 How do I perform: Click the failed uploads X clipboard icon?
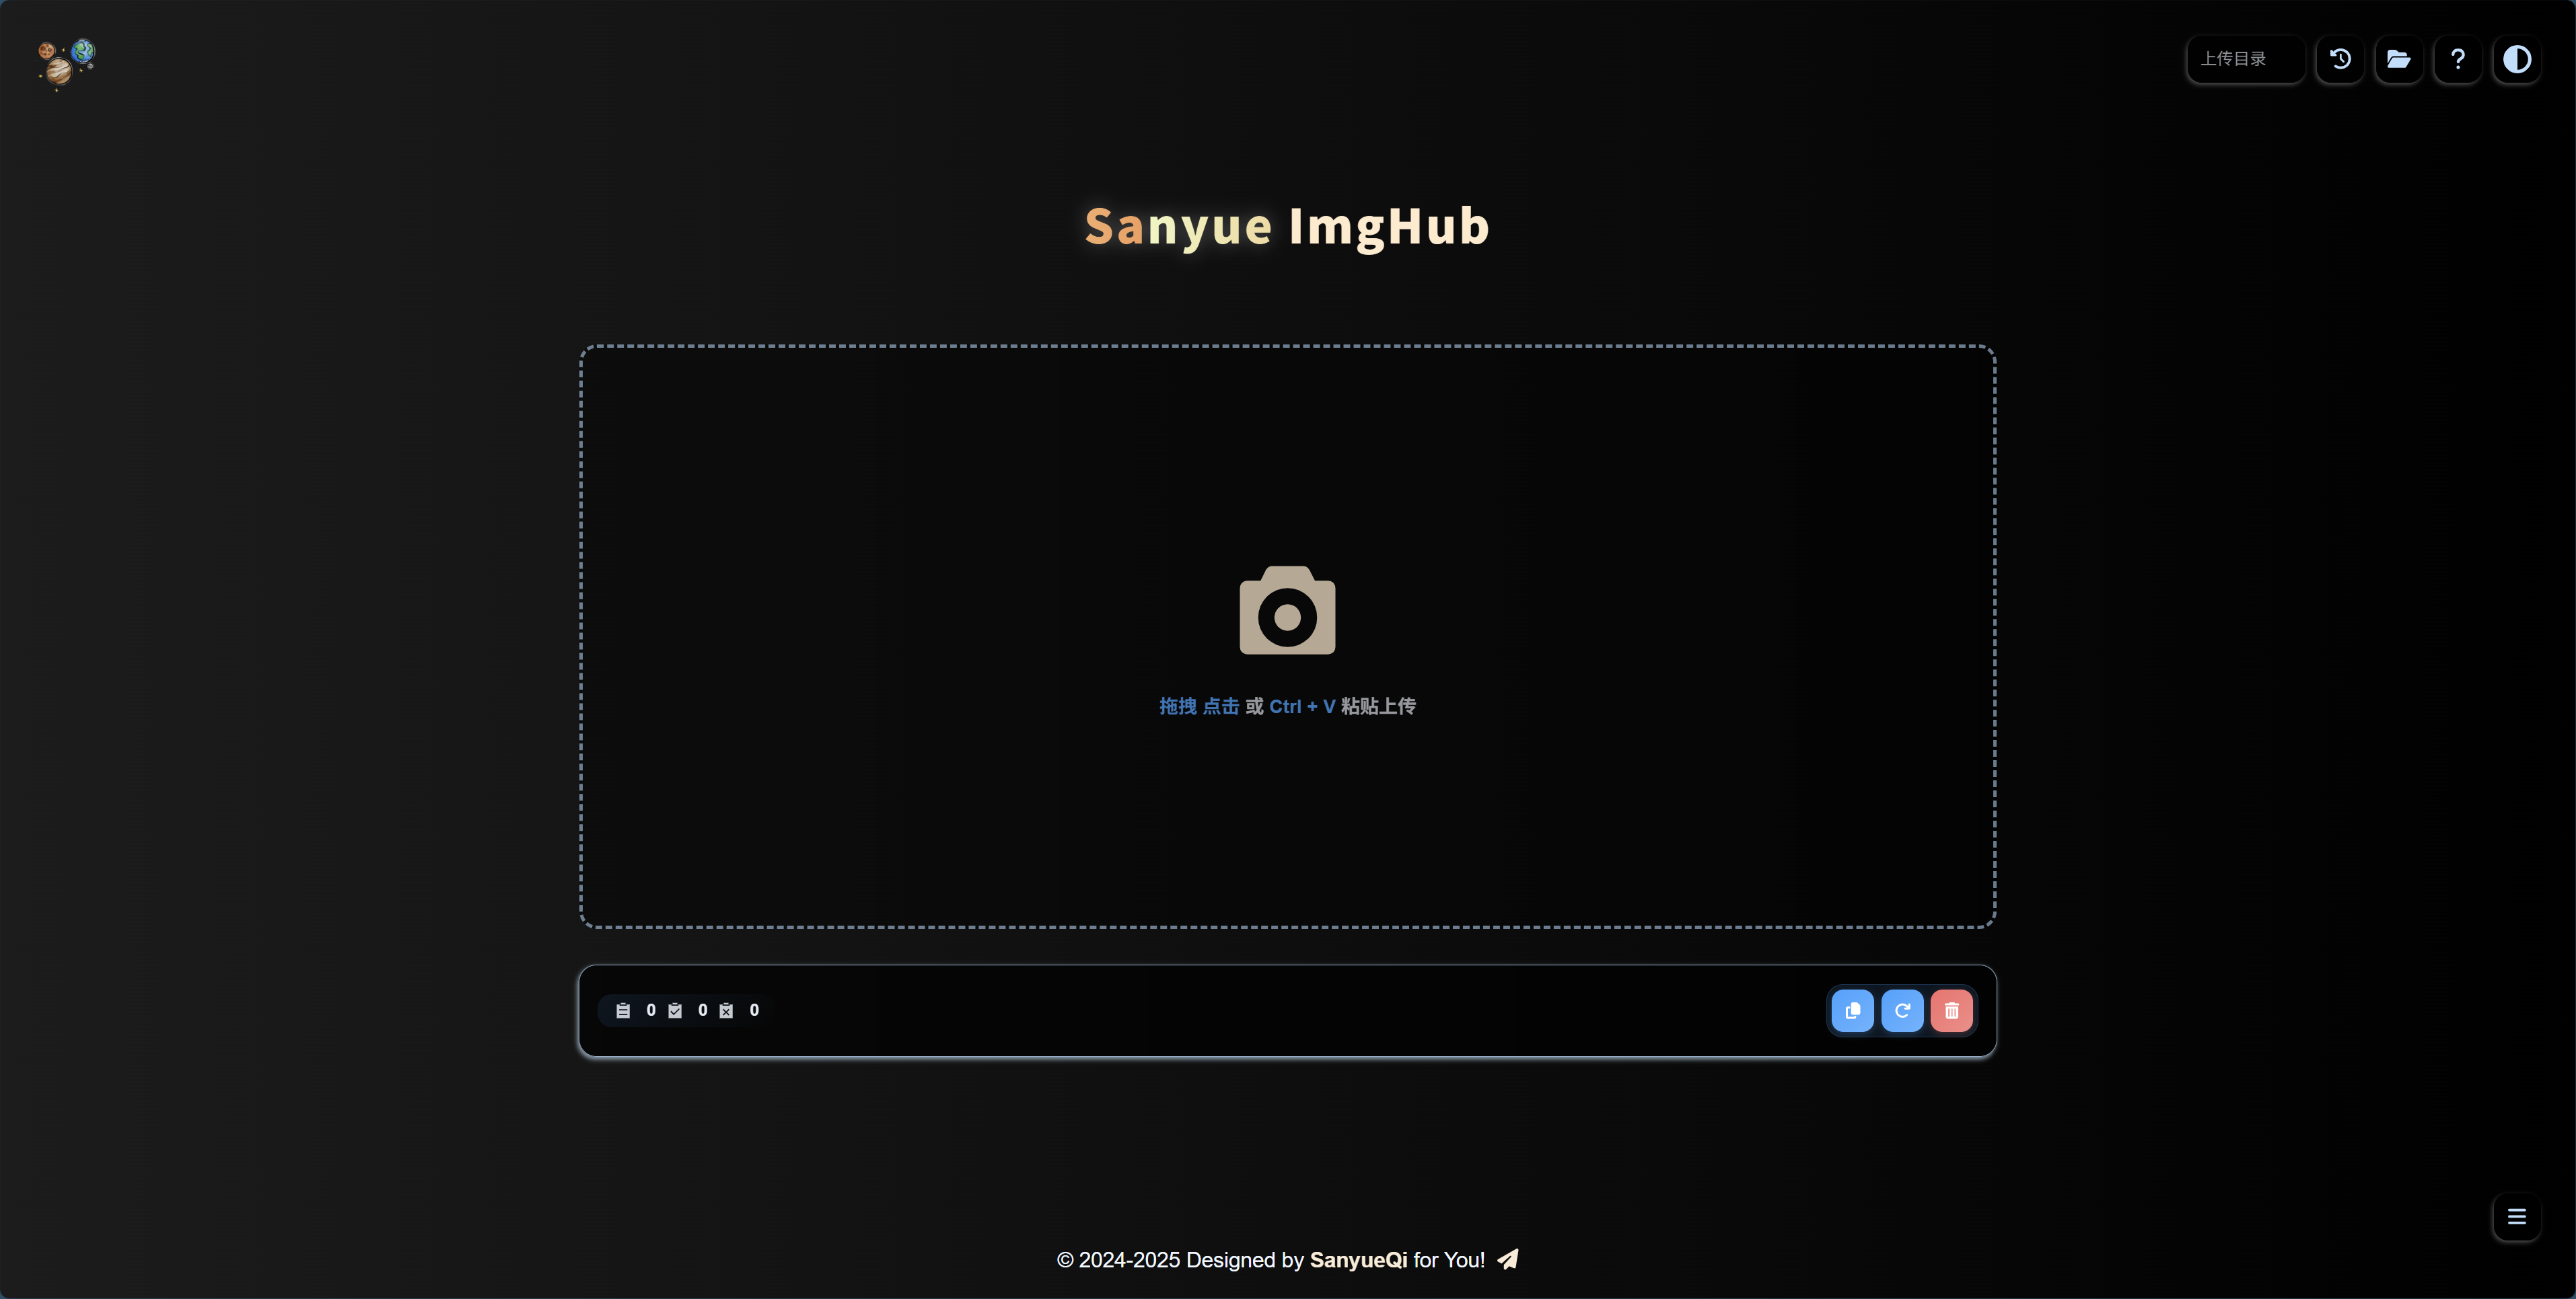tap(726, 1010)
